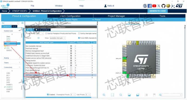
Task: Click the pin search combo field
Action: (x=172, y=95)
